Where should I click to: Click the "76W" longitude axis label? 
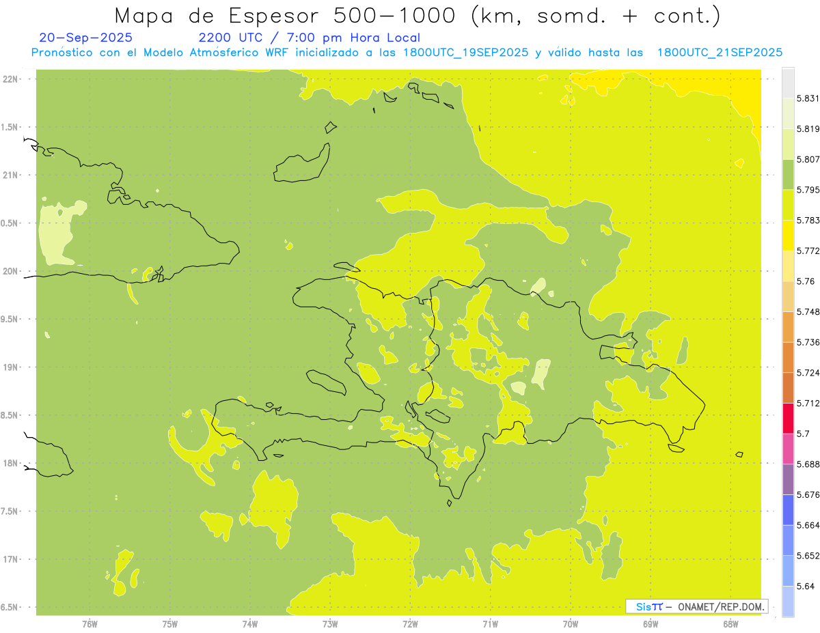[90, 623]
